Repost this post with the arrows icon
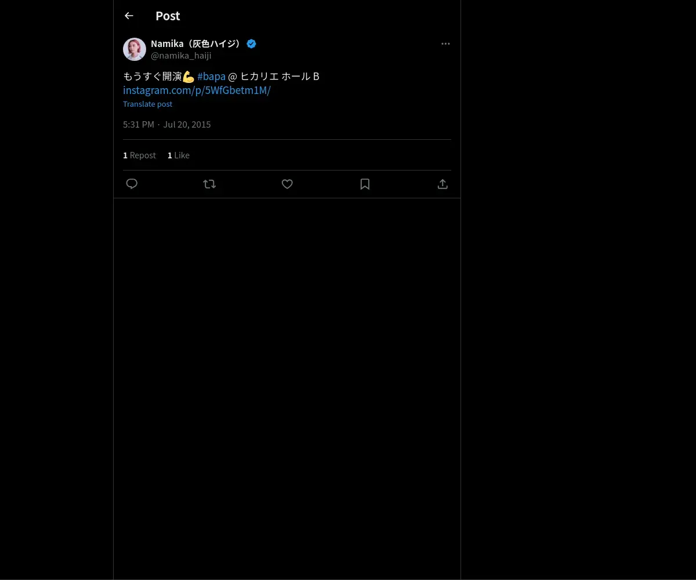 click(x=209, y=184)
